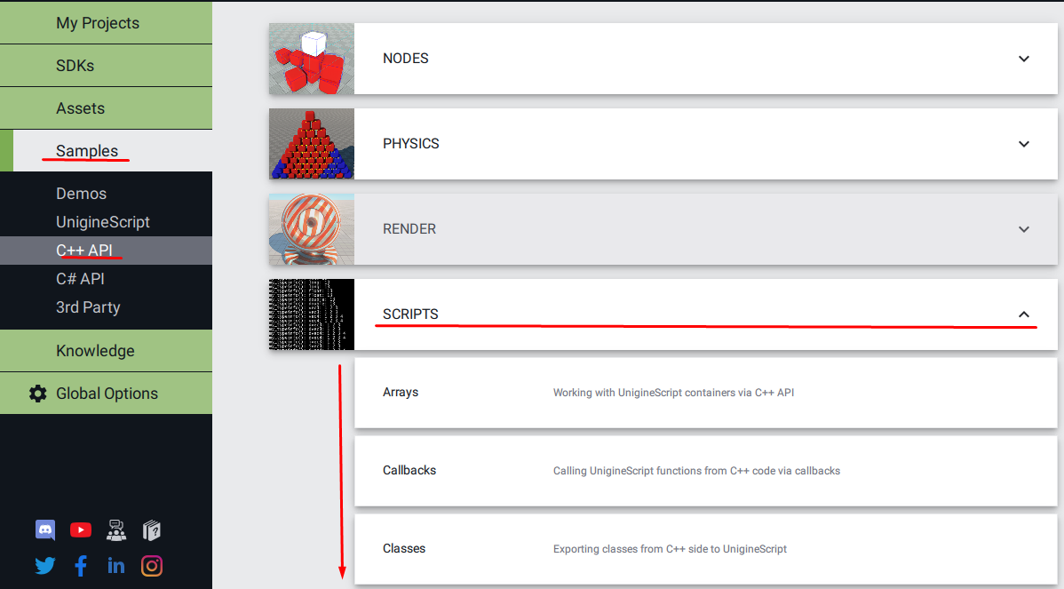Screen dimensions: 1064x589
Task: Open the community forum icon
Action: coord(116,529)
